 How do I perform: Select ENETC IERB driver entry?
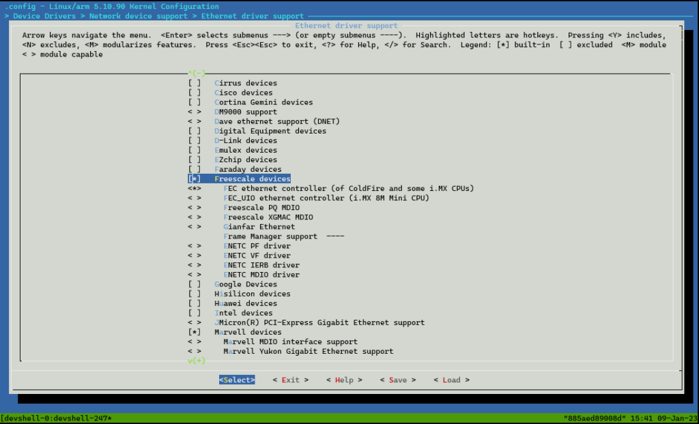[x=244, y=265]
